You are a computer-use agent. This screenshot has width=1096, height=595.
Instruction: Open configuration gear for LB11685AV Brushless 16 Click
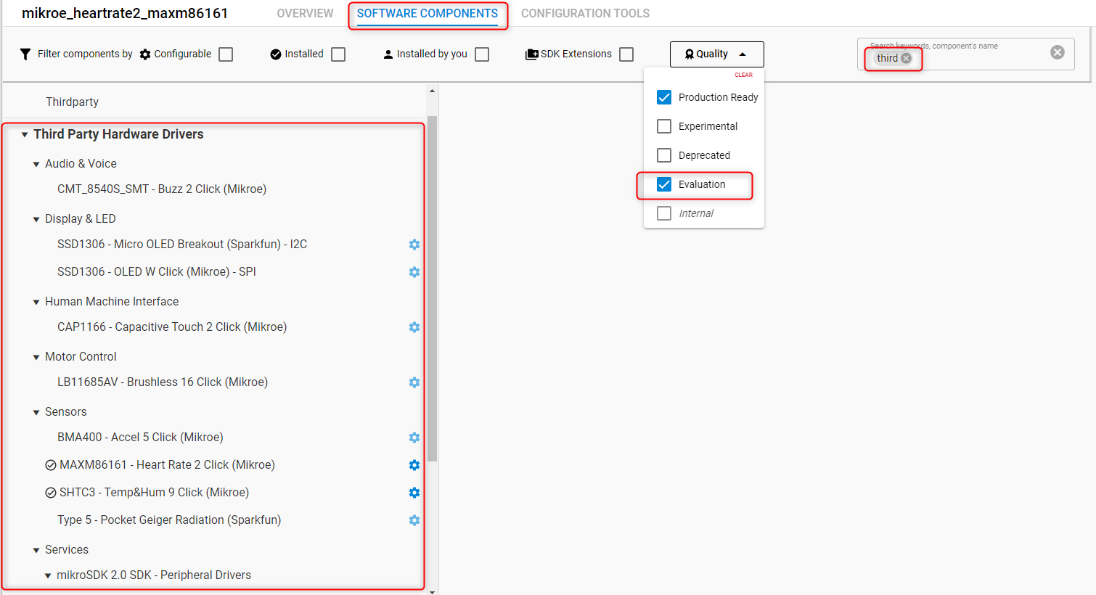pyautogui.click(x=414, y=382)
